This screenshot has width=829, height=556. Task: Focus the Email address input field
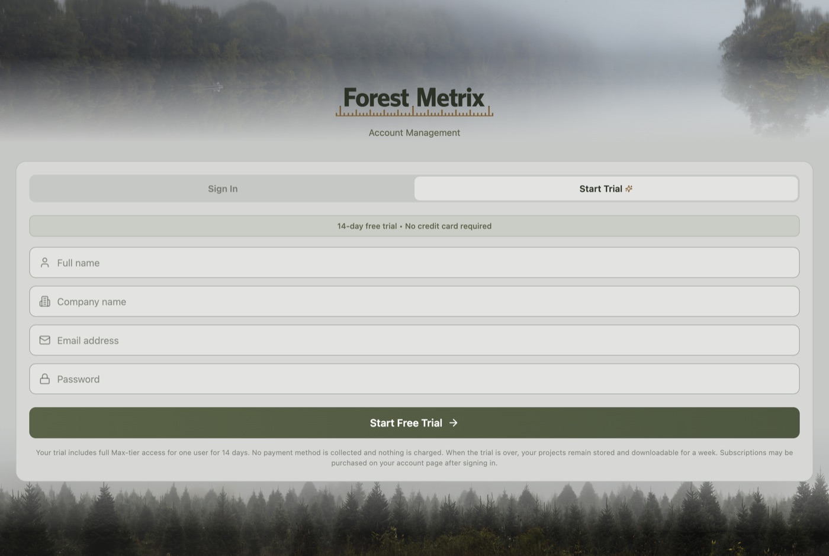point(415,340)
